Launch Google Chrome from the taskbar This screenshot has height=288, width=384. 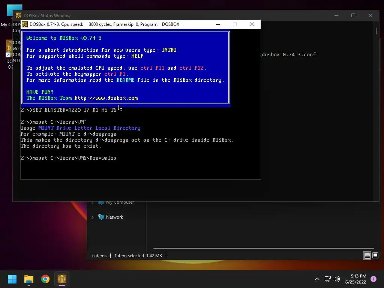coord(45,279)
